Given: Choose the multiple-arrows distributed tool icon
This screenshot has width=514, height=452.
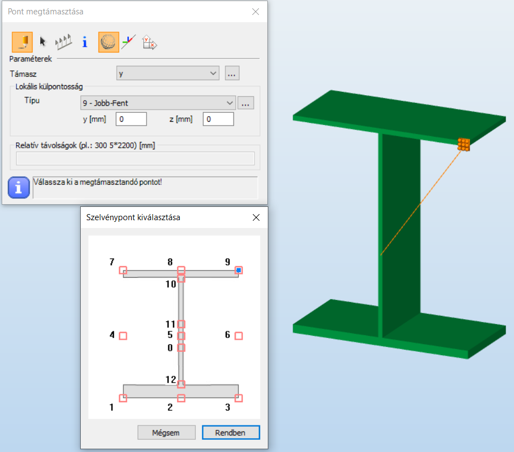Looking at the screenshot, I should click(64, 42).
